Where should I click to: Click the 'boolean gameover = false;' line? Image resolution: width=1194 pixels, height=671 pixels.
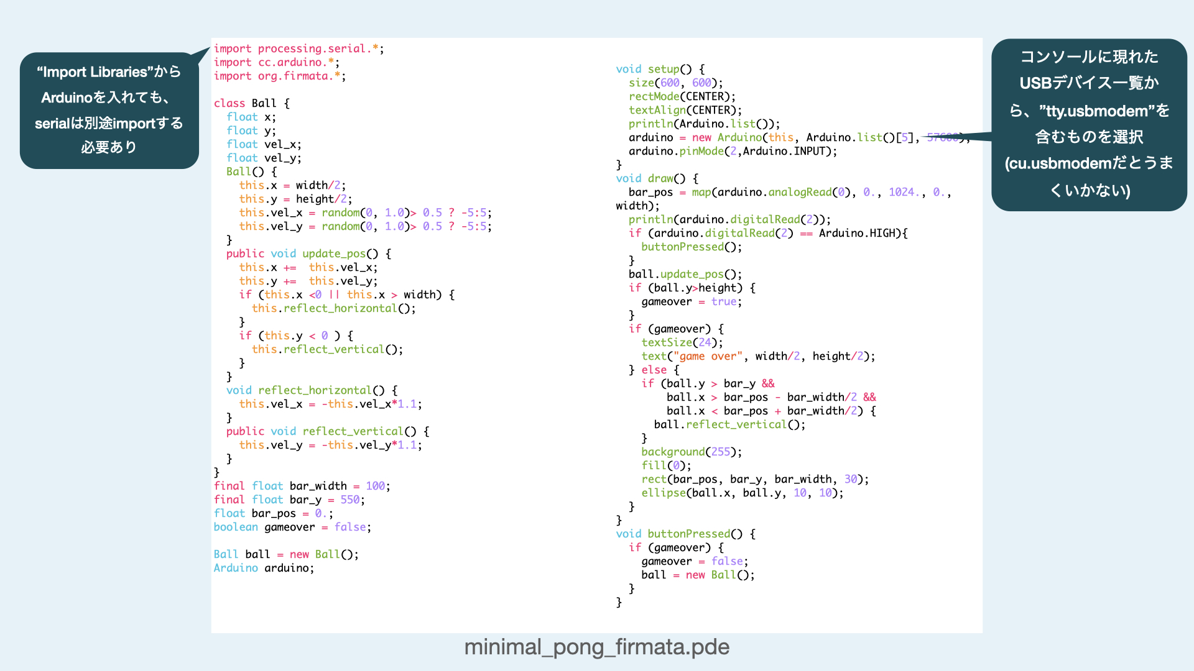292,527
